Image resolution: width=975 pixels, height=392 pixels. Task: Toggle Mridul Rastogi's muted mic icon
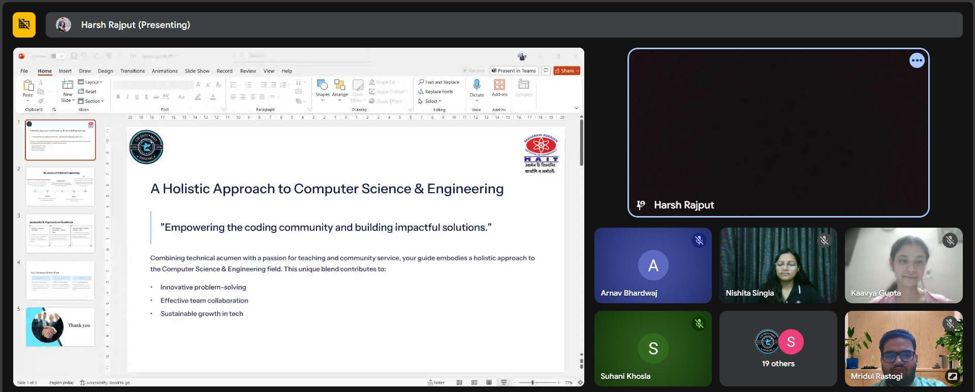tap(950, 324)
